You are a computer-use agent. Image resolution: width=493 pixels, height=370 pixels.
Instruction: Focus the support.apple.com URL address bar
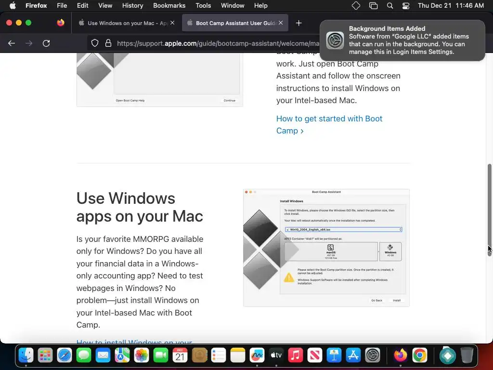218,43
